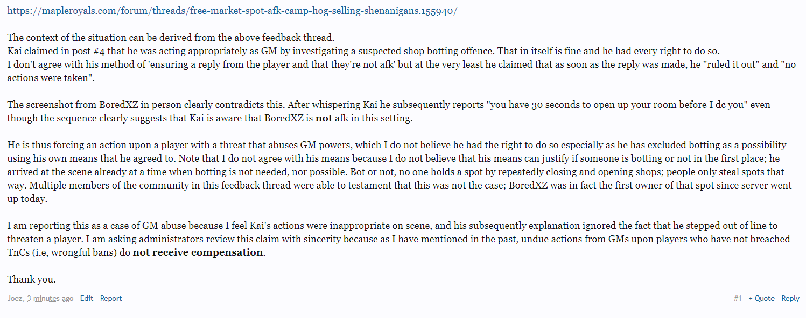Reply to Joez's post
The width and height of the screenshot is (806, 318).
[790, 298]
